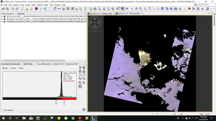This screenshot has width=216, height=121.
Task: Select the Draw Line tool
Action: [154, 9]
